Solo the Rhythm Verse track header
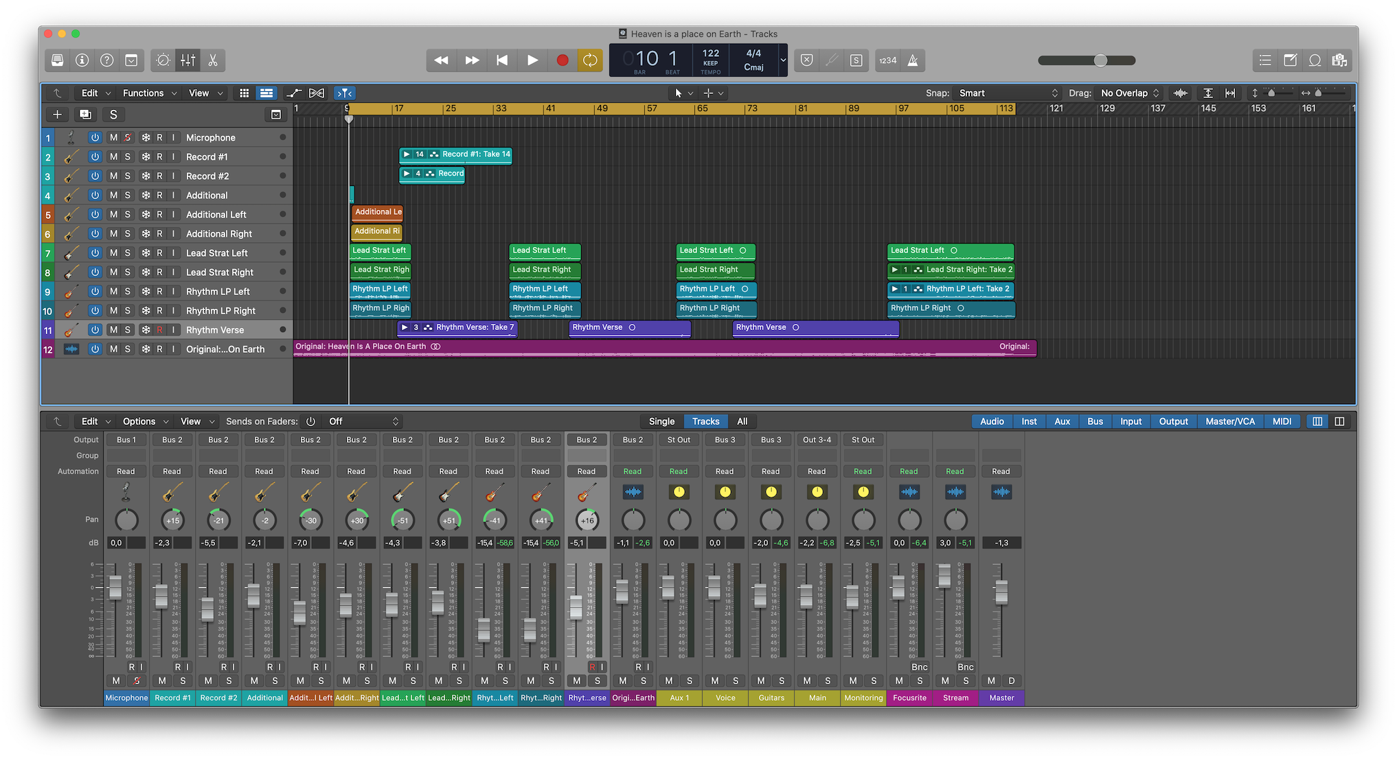The height and width of the screenshot is (759, 1397). point(128,330)
